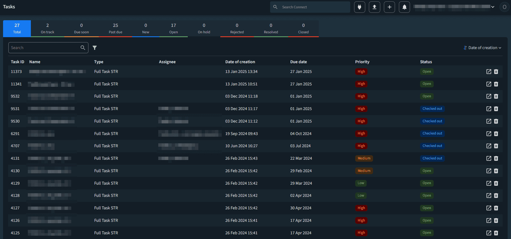
Task: Open task 11373 using its edit icon
Action: (488, 72)
